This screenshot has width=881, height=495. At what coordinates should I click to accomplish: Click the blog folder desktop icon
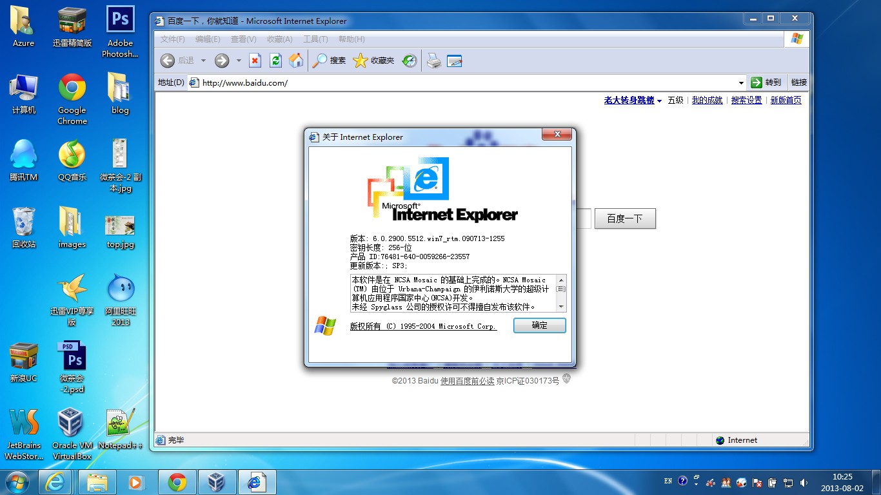(120, 93)
